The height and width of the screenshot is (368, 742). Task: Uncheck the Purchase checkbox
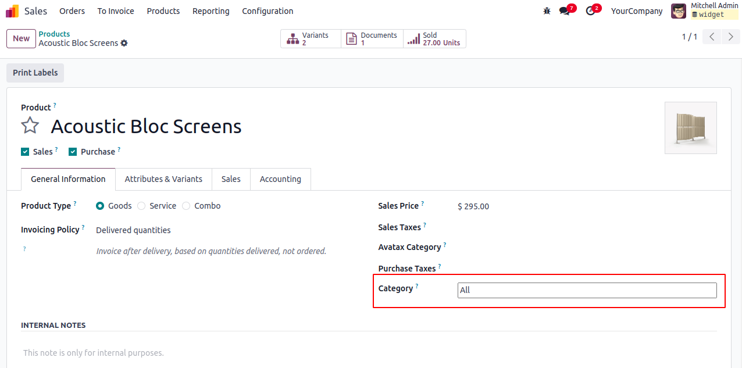pyautogui.click(x=73, y=152)
